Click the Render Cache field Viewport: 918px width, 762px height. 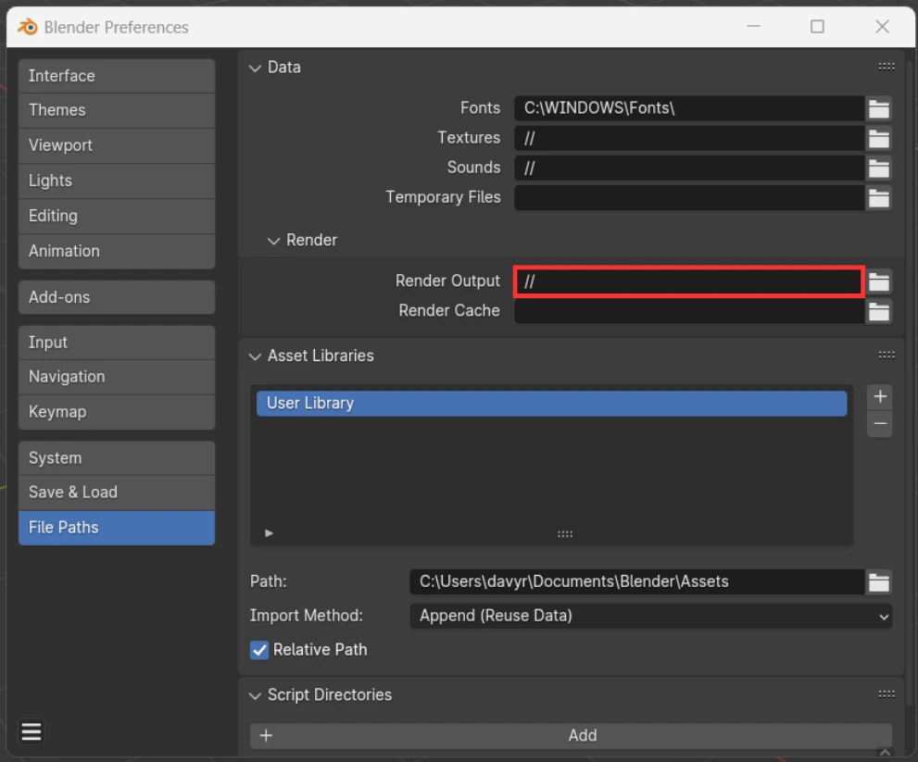pyautogui.click(x=689, y=311)
